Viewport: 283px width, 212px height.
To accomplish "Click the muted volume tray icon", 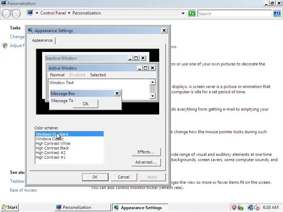I will click(x=257, y=207).
